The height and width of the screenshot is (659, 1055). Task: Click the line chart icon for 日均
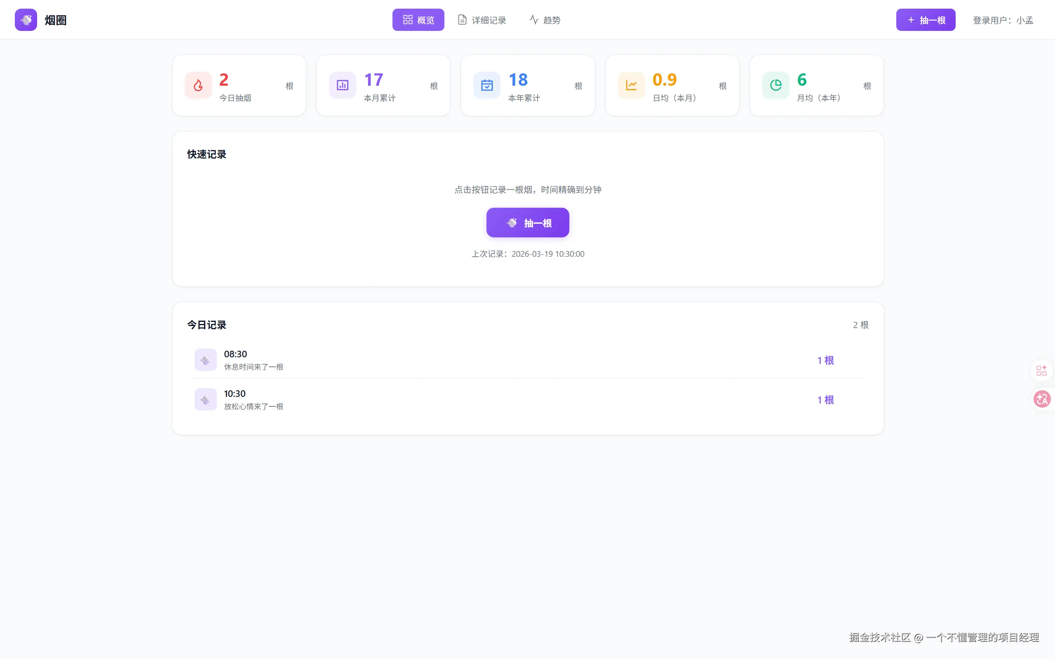coord(631,85)
